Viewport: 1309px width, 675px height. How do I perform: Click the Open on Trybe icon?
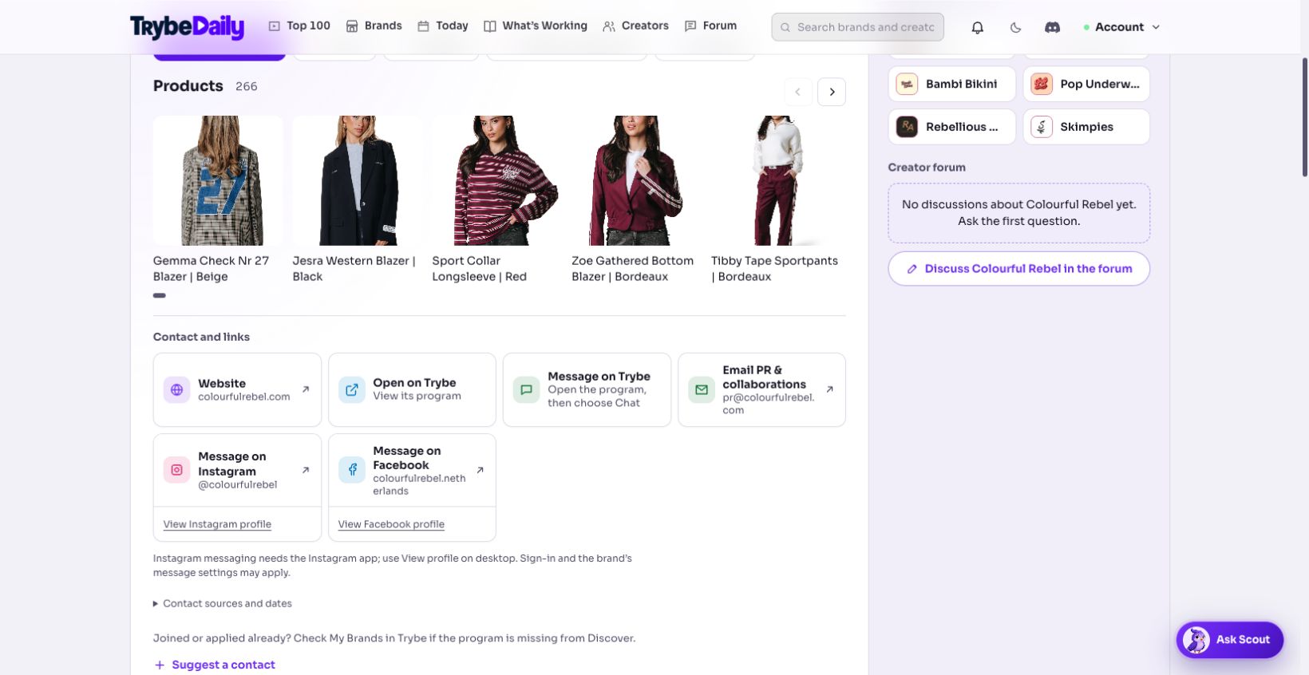(x=351, y=390)
